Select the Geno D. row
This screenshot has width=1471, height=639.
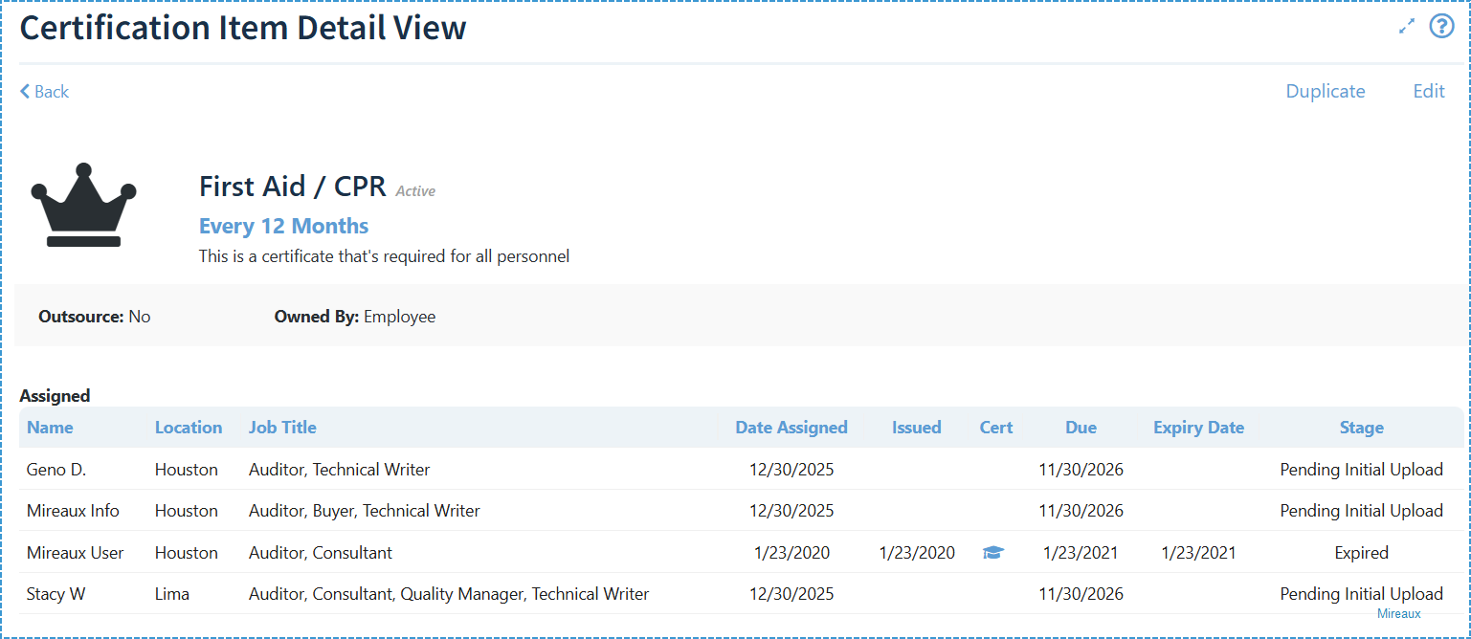pos(56,470)
